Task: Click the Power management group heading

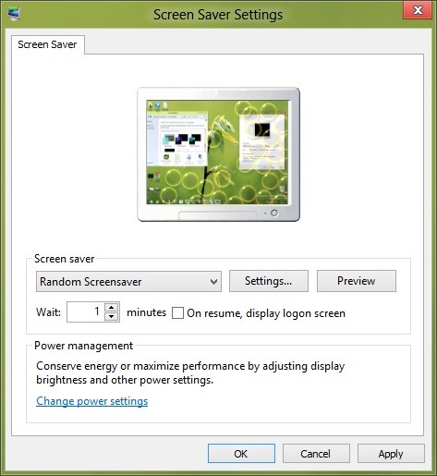Action: [x=84, y=346]
